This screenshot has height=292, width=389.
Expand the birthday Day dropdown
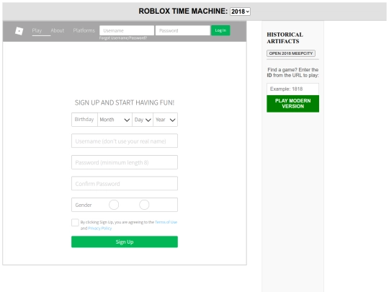click(x=143, y=120)
